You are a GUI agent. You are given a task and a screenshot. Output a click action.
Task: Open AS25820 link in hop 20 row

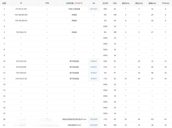click(x=94, y=119)
